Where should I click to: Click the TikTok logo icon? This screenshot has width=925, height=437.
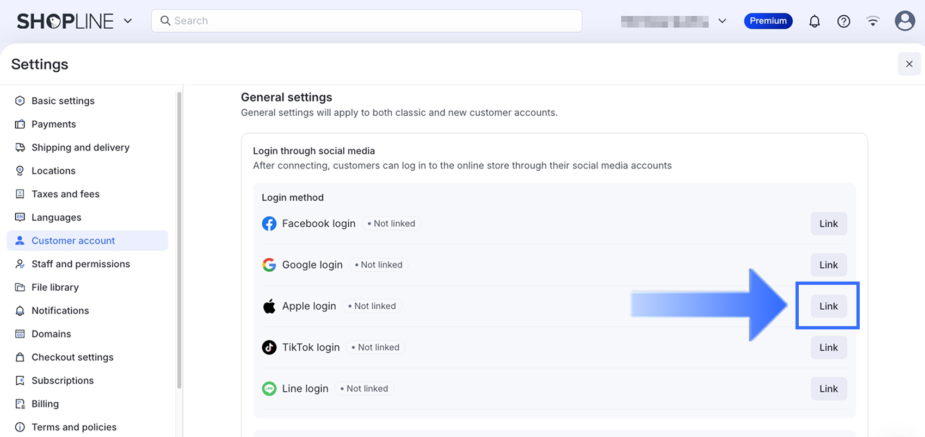tap(269, 347)
